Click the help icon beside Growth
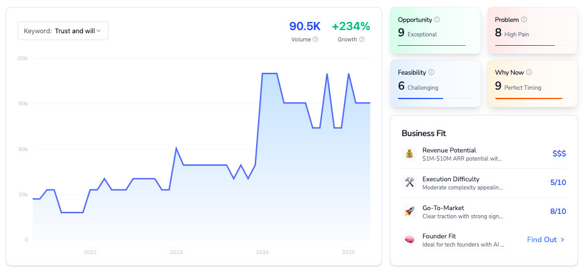This screenshot has height=271, width=585. click(x=362, y=40)
